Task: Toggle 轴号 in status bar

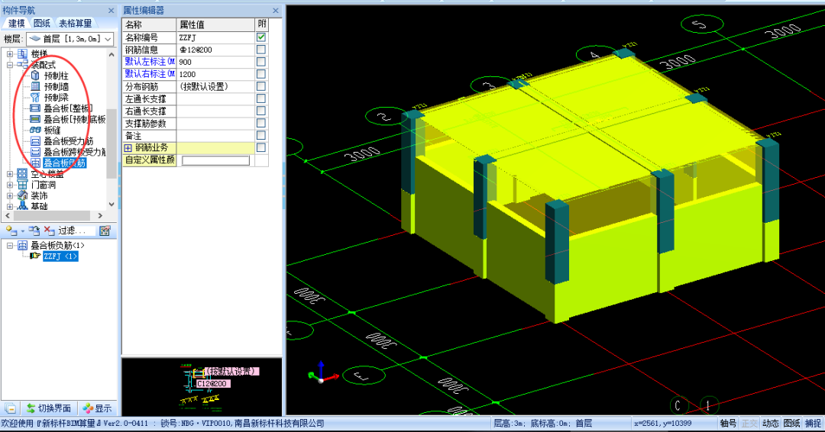Action: coord(728,423)
